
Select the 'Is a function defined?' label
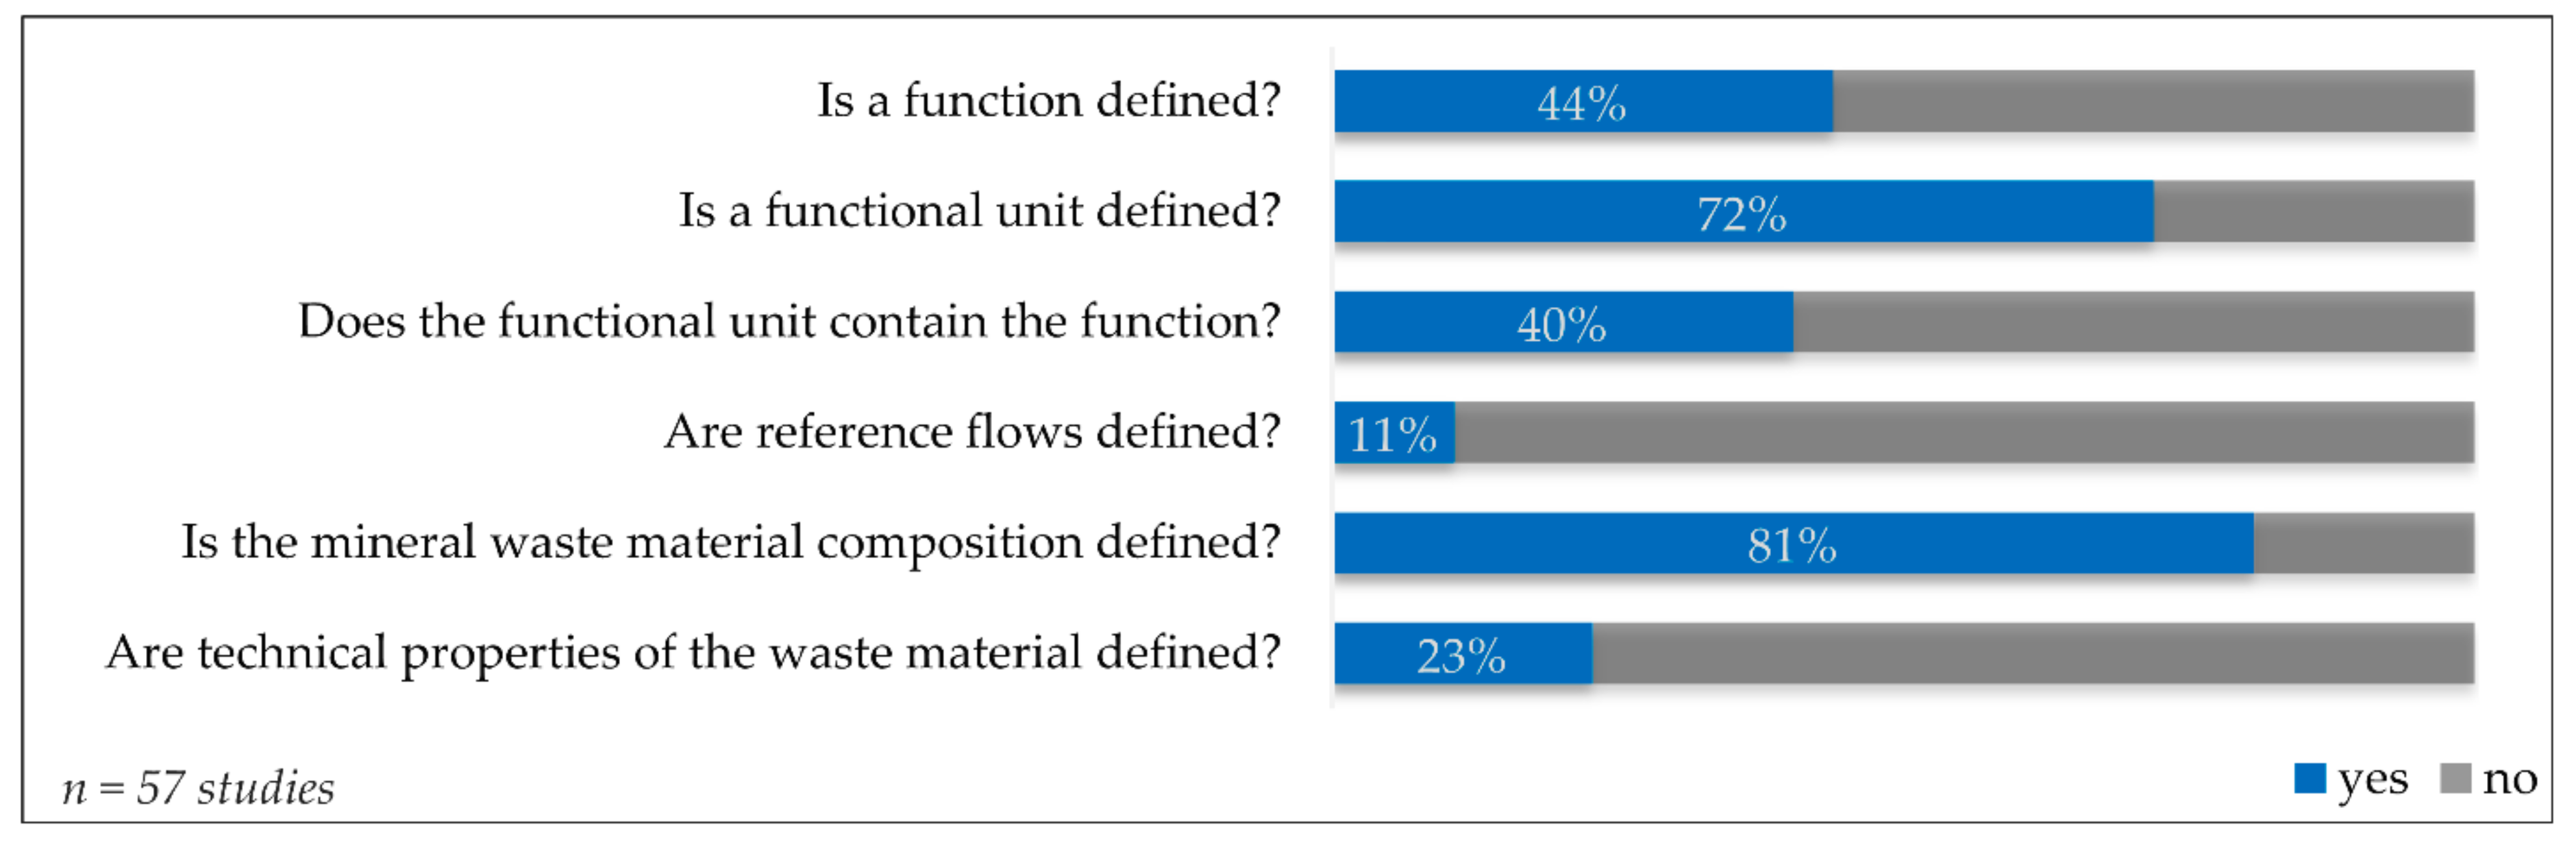coord(1048,101)
